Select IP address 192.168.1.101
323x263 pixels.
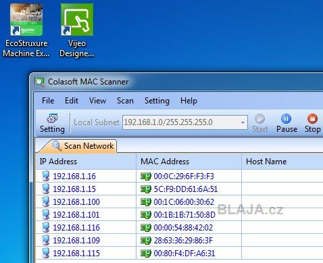click(76, 215)
